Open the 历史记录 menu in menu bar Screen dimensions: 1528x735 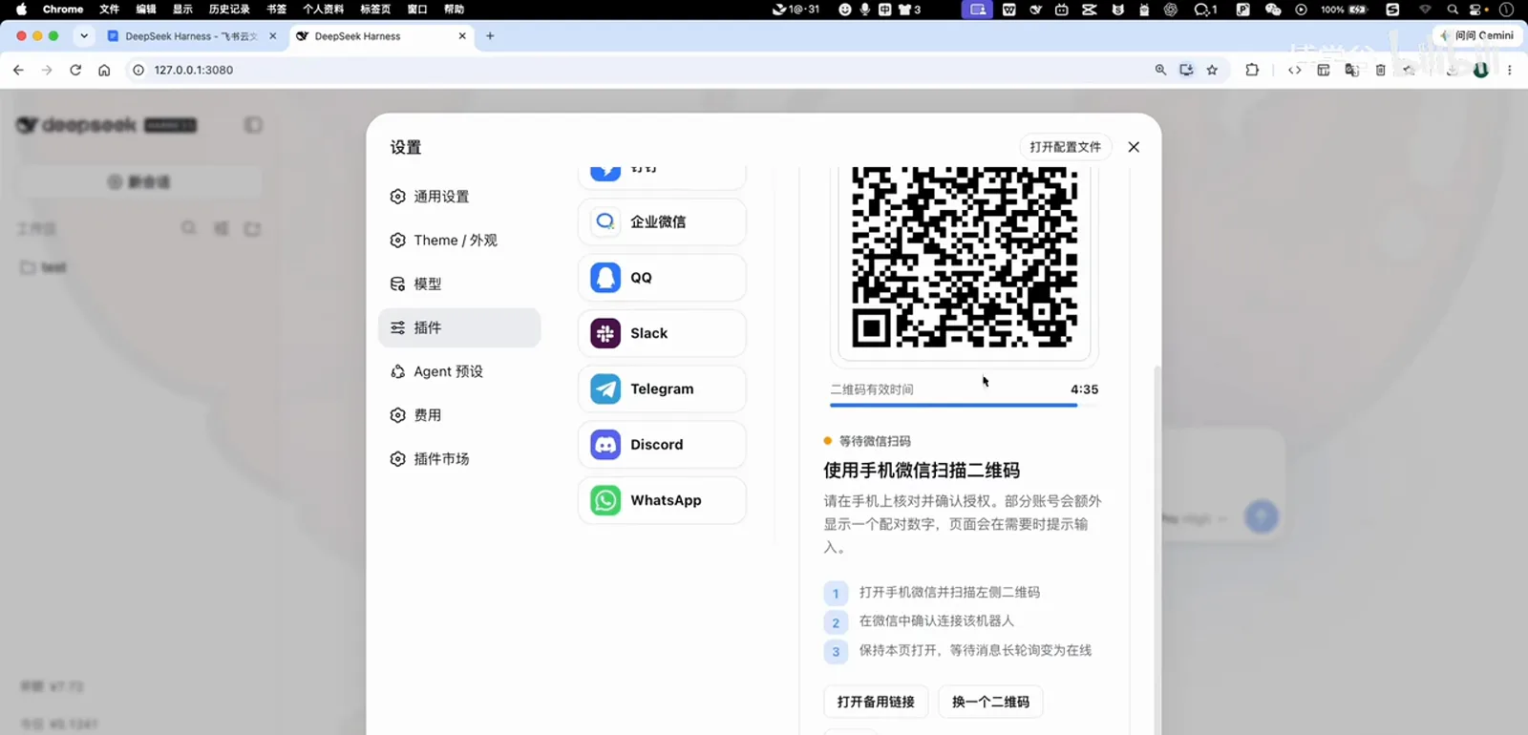[229, 10]
